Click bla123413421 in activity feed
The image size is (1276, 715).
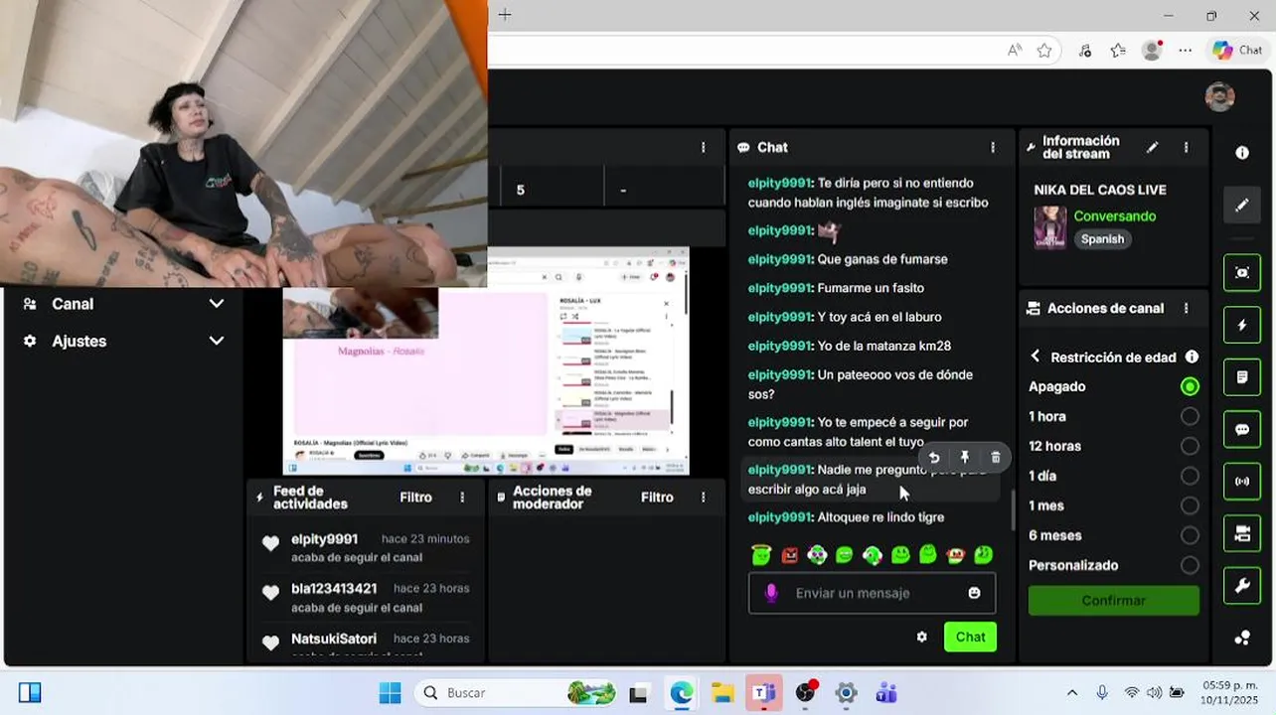pos(334,589)
